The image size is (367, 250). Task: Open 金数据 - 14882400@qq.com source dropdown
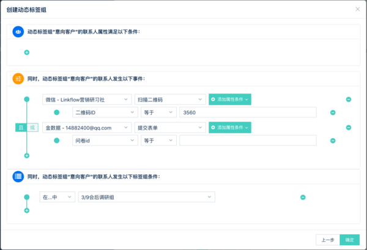(x=87, y=128)
